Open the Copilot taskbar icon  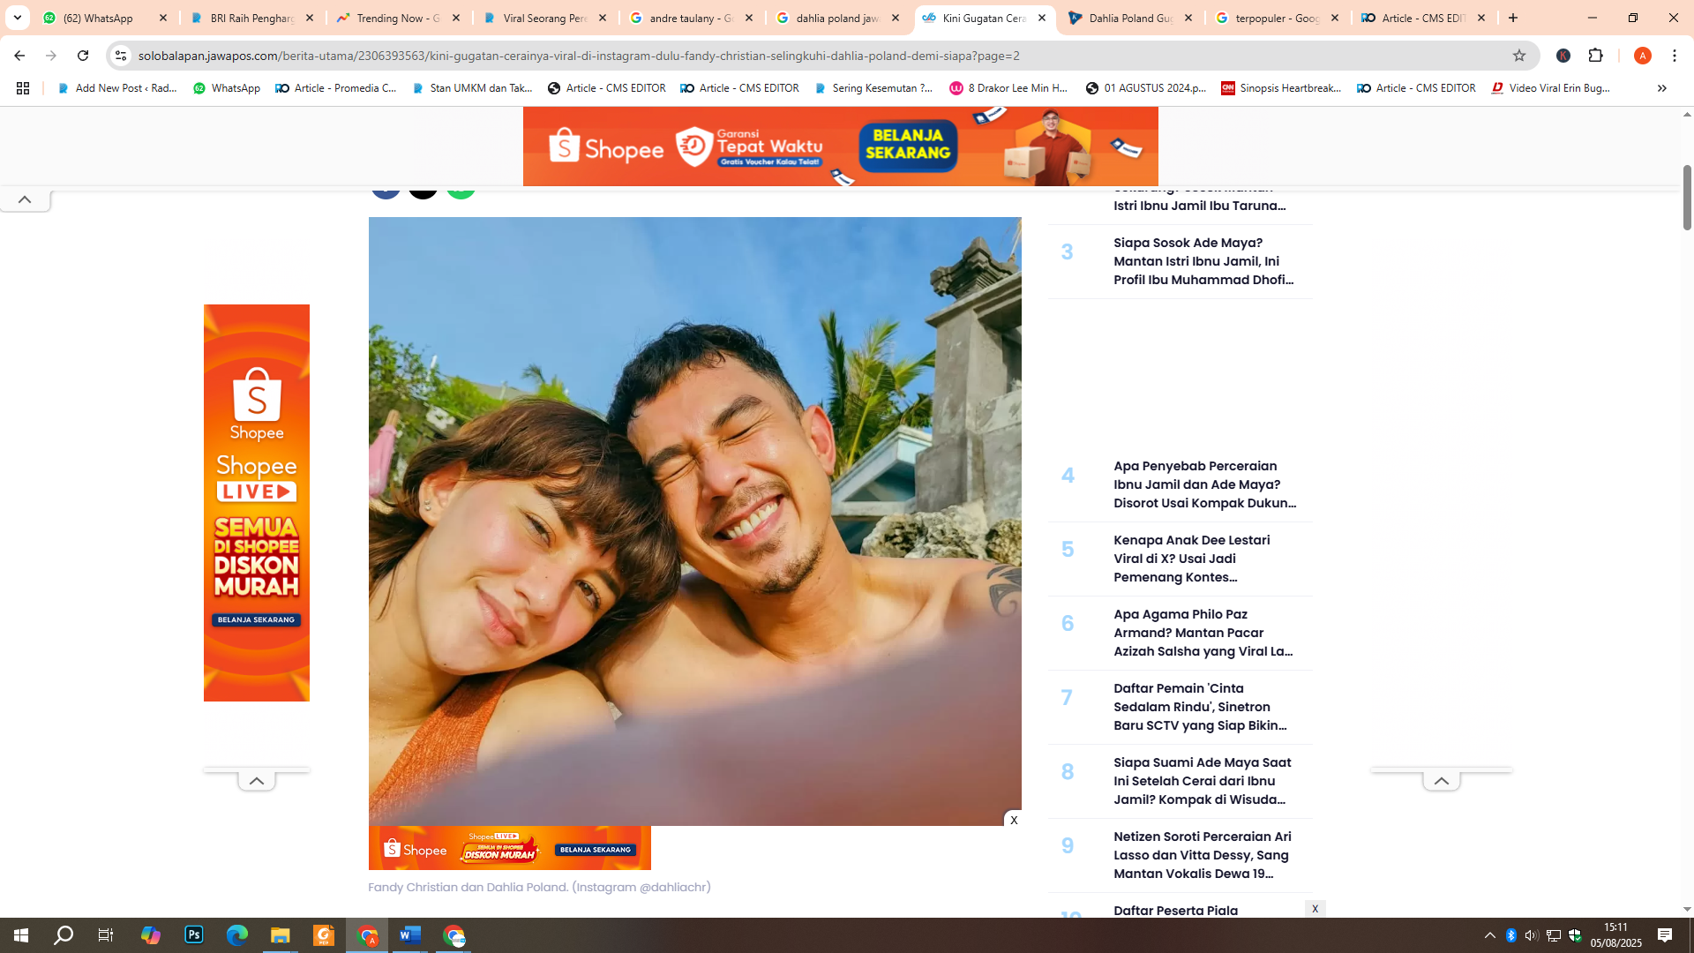[151, 935]
